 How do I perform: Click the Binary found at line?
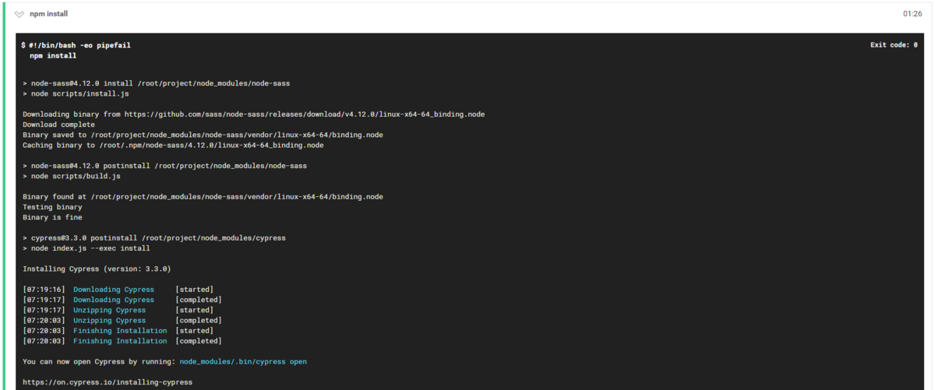point(203,197)
